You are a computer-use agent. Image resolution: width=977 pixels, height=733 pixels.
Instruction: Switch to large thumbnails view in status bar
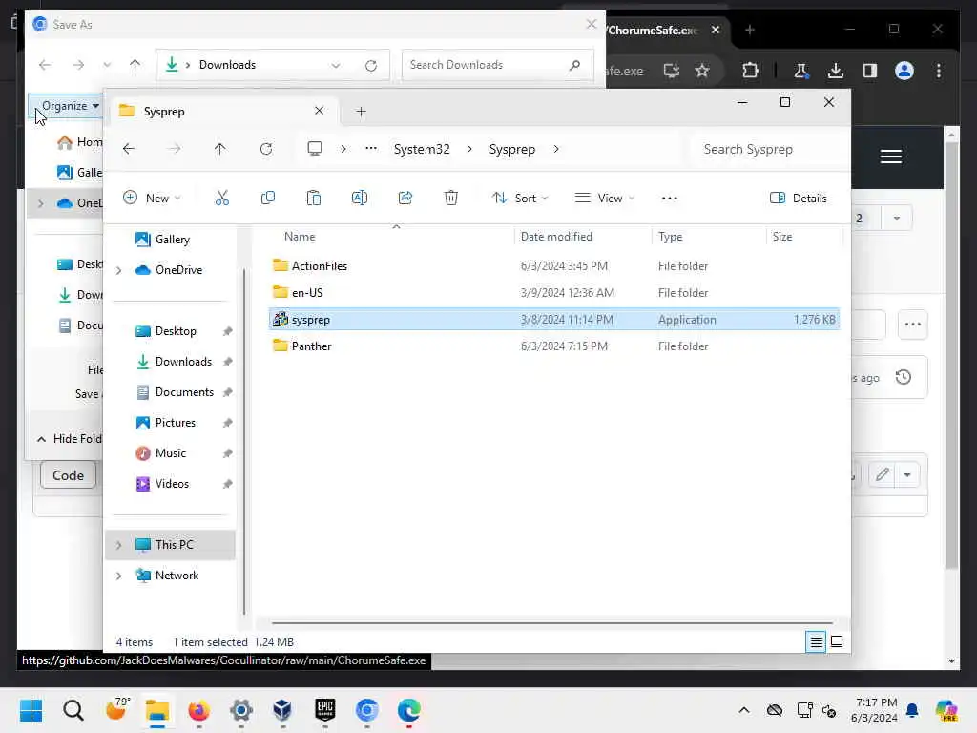coord(837,641)
